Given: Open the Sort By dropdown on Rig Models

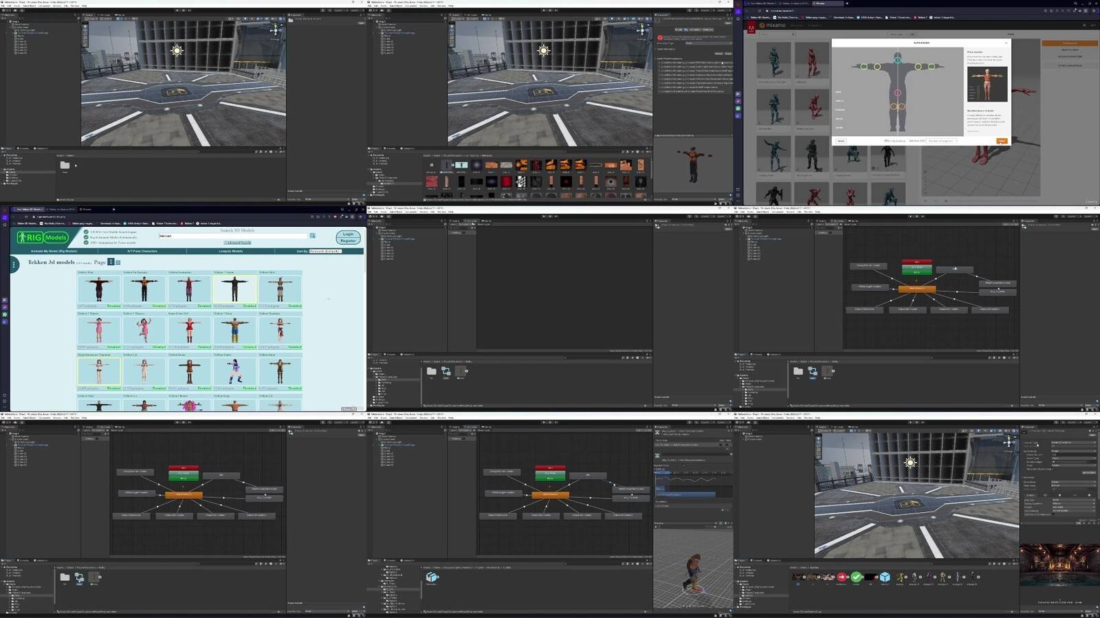Looking at the screenshot, I should click(x=326, y=251).
